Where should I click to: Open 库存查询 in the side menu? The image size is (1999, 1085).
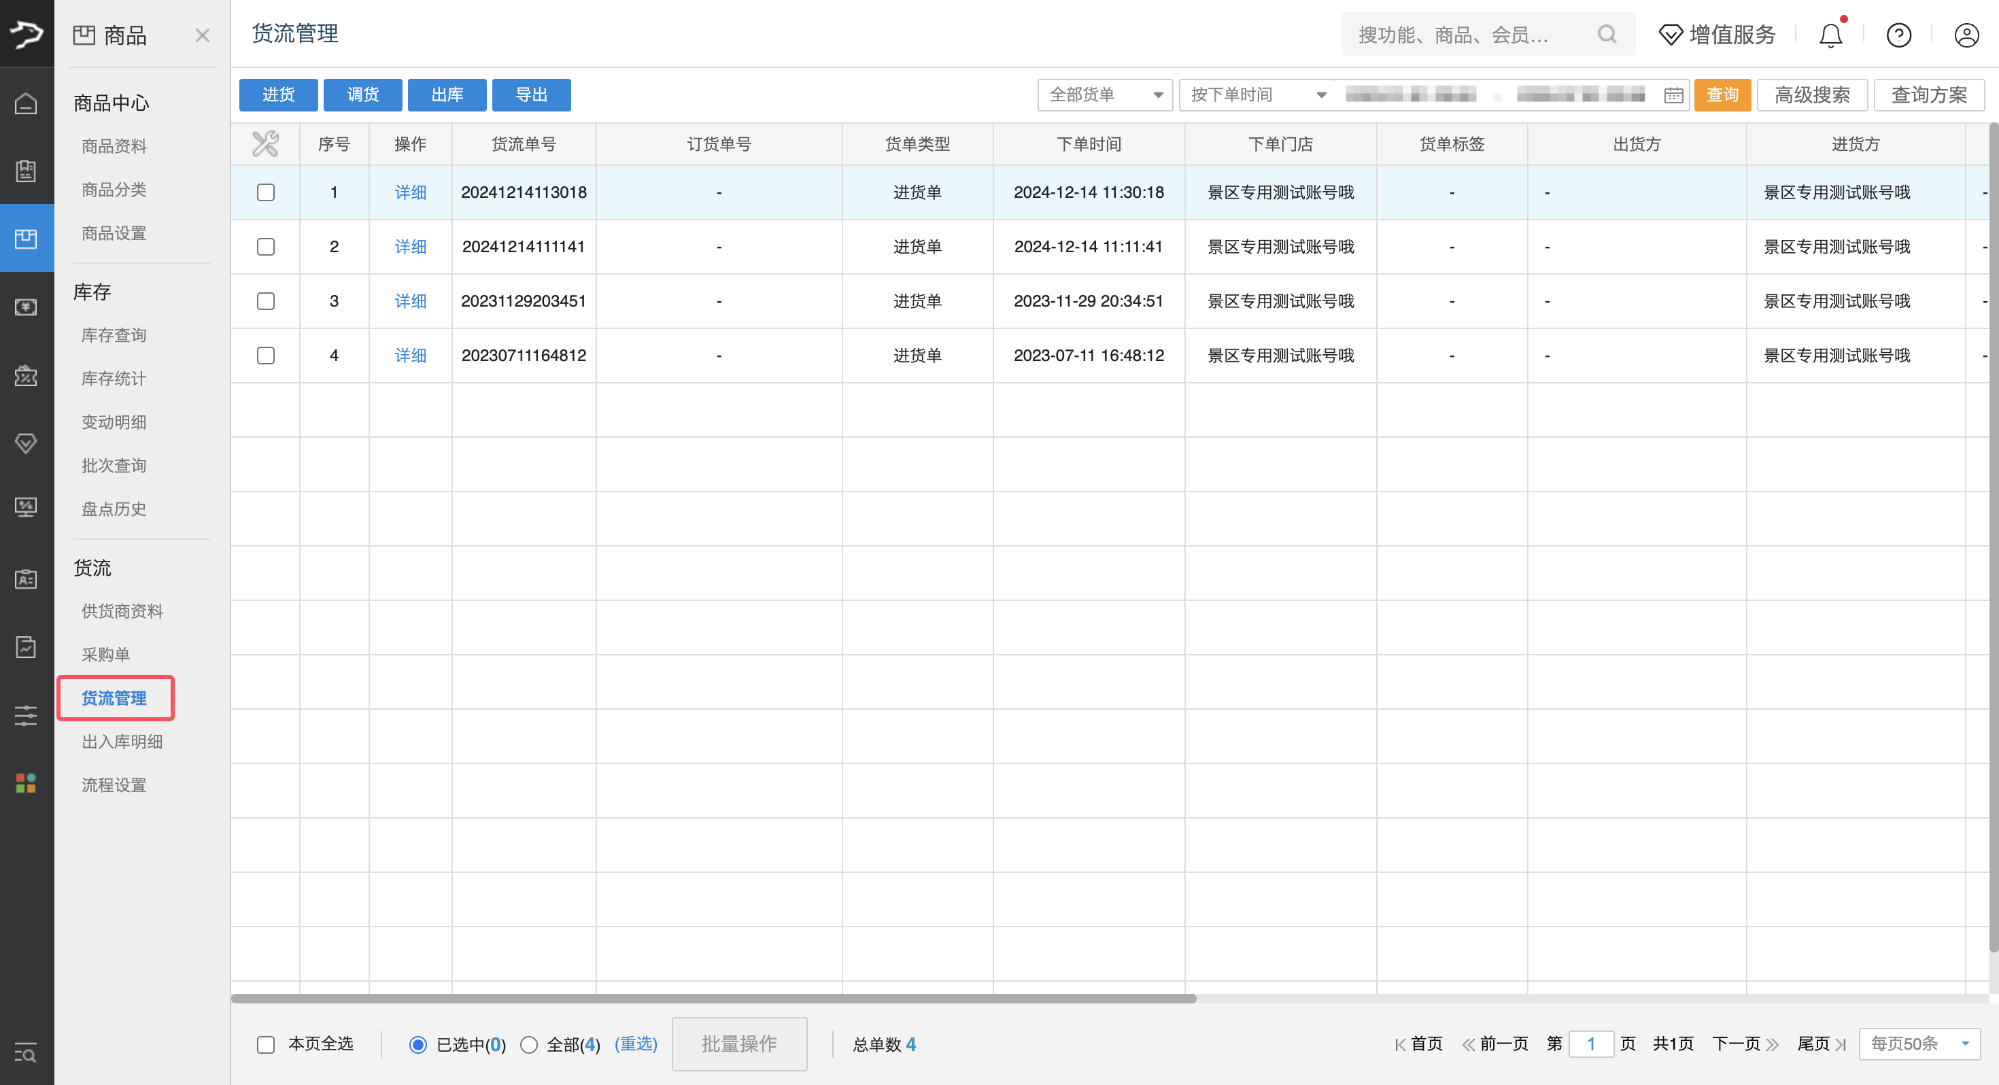coord(114,334)
